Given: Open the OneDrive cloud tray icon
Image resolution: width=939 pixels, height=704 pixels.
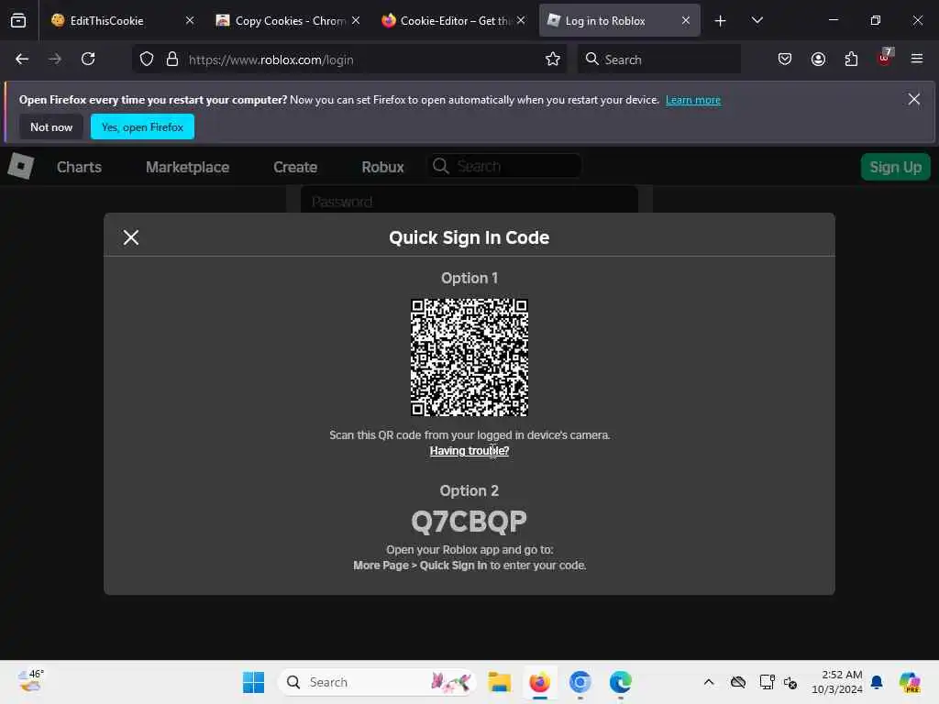Looking at the screenshot, I should tap(738, 682).
